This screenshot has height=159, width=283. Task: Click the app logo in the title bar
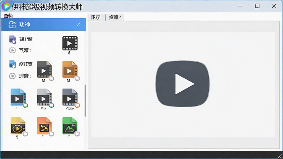click(x=6, y=7)
